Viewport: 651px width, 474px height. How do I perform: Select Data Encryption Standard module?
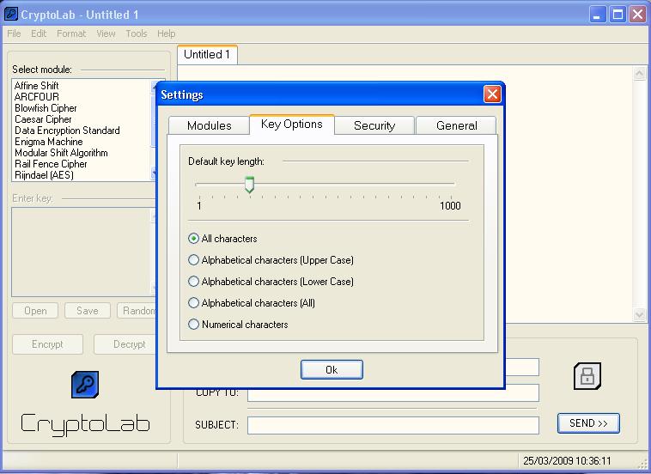click(x=67, y=131)
